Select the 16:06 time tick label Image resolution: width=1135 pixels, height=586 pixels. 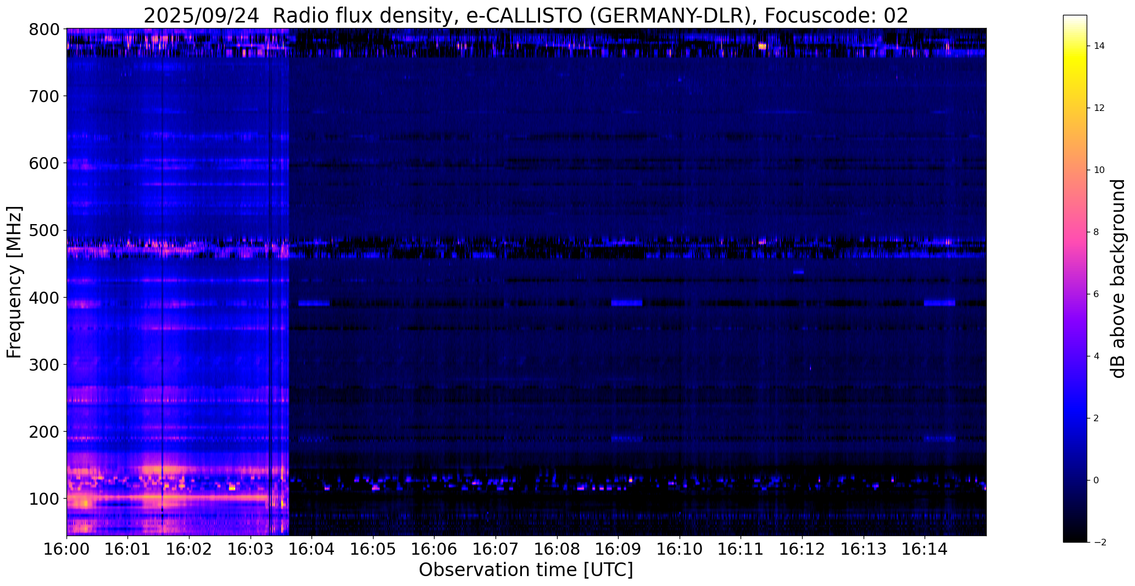coord(435,549)
